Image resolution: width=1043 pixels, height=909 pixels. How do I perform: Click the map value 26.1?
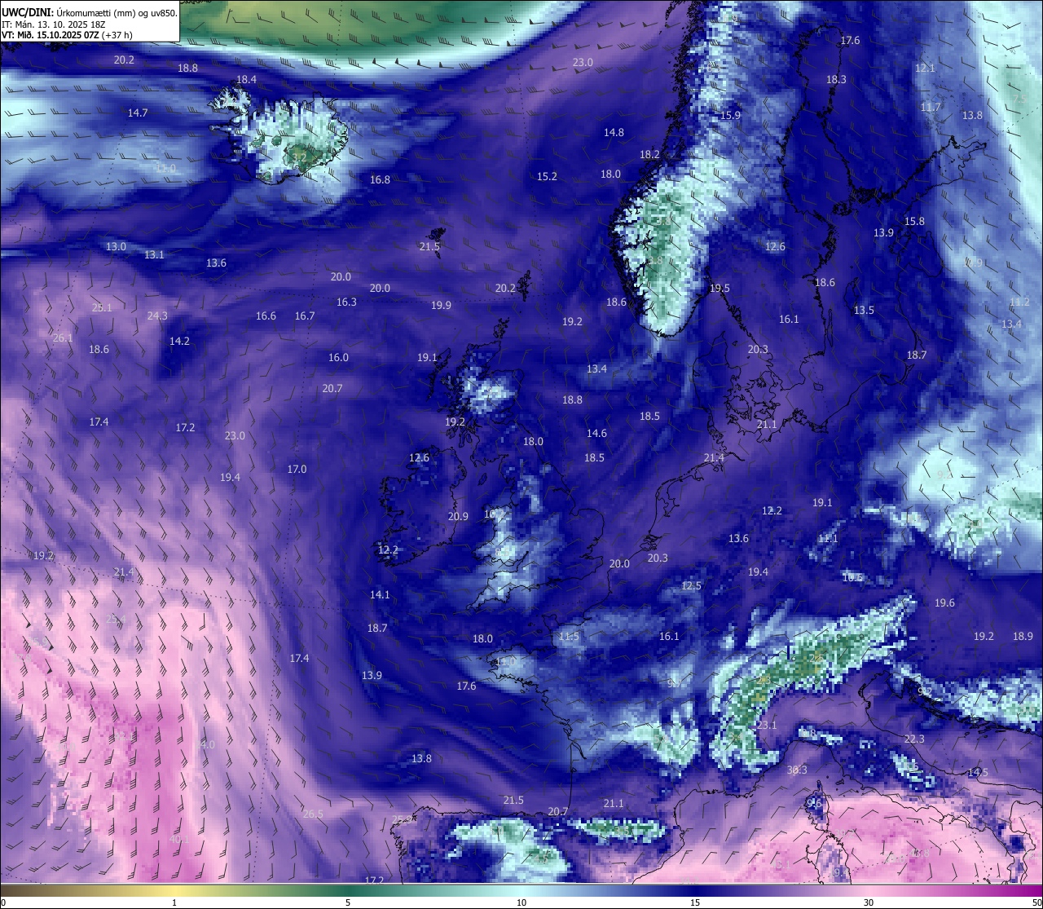coord(62,338)
